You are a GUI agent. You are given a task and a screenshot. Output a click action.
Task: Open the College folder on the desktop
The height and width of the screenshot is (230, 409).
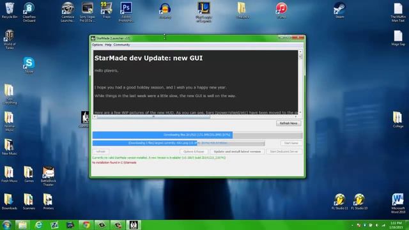coord(397,119)
